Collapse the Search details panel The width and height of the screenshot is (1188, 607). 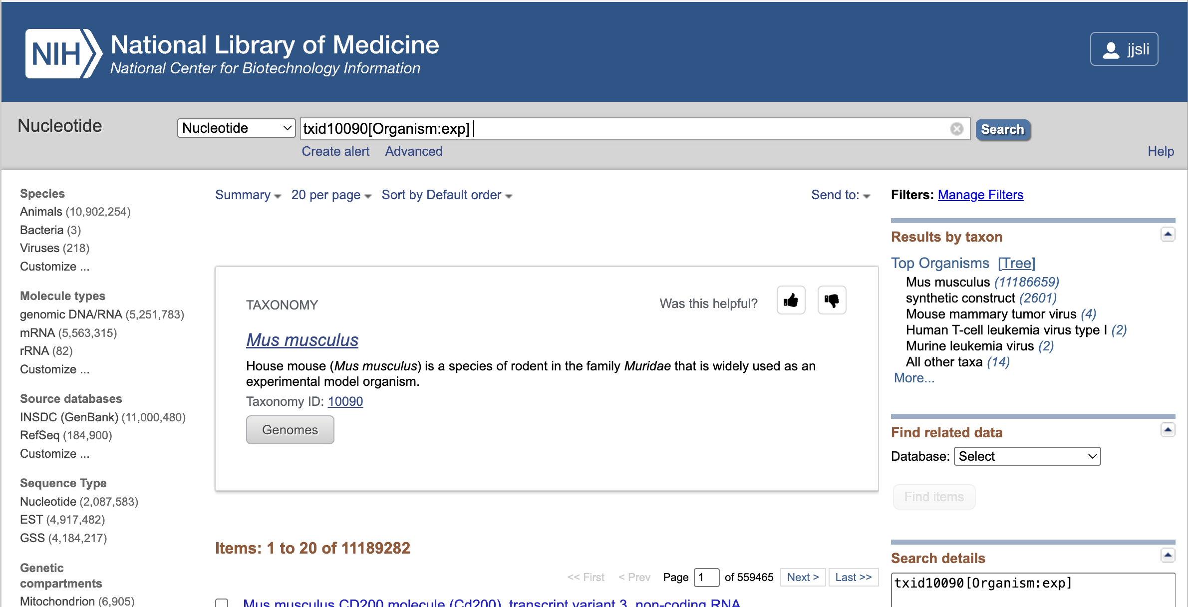1168,555
